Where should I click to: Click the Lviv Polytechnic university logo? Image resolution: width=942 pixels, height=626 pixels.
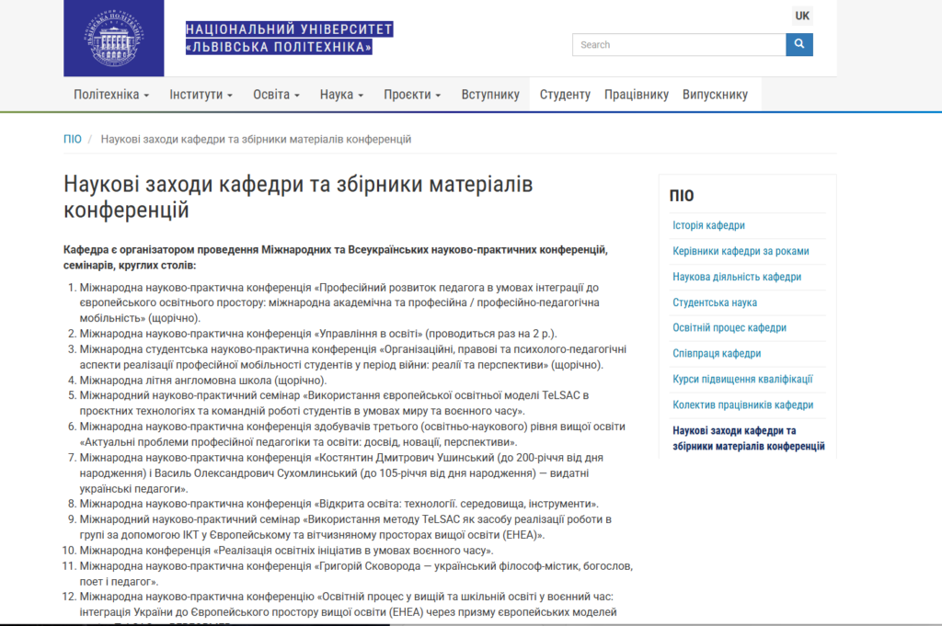pos(113,39)
